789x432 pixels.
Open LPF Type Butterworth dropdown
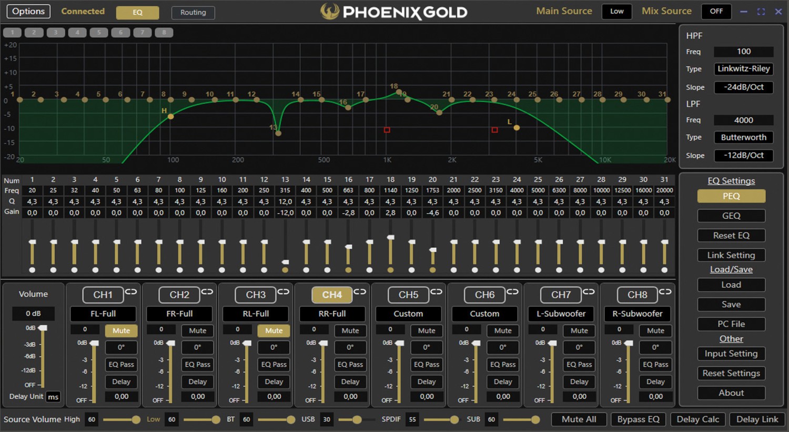pyautogui.click(x=743, y=137)
